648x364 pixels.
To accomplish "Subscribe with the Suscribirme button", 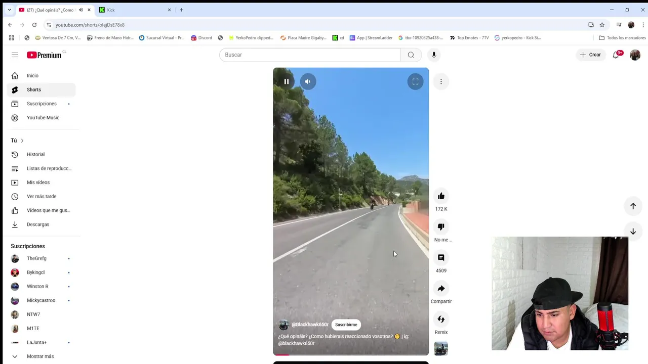I will (346, 325).
